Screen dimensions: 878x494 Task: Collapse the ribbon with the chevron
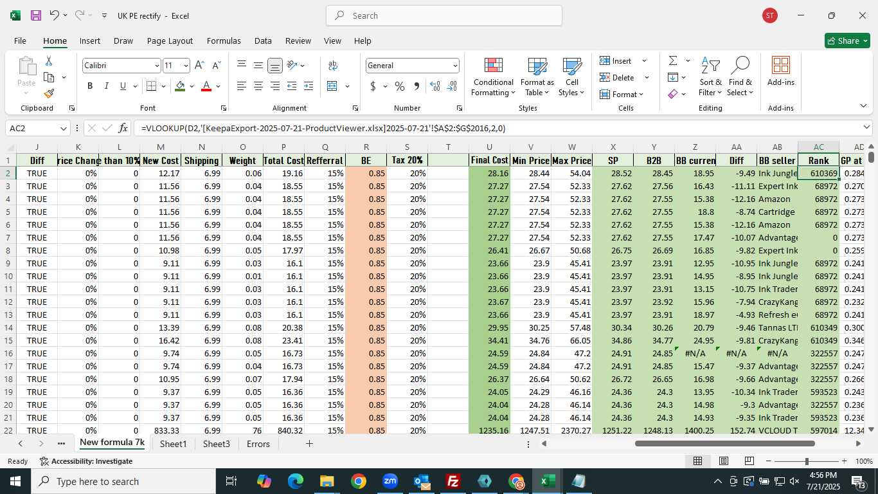(x=863, y=106)
